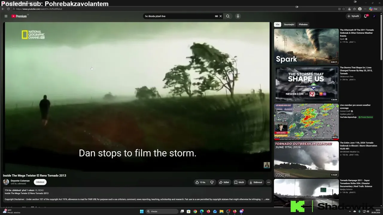
Task: Share the video via Sdílet
Action: tap(224, 182)
